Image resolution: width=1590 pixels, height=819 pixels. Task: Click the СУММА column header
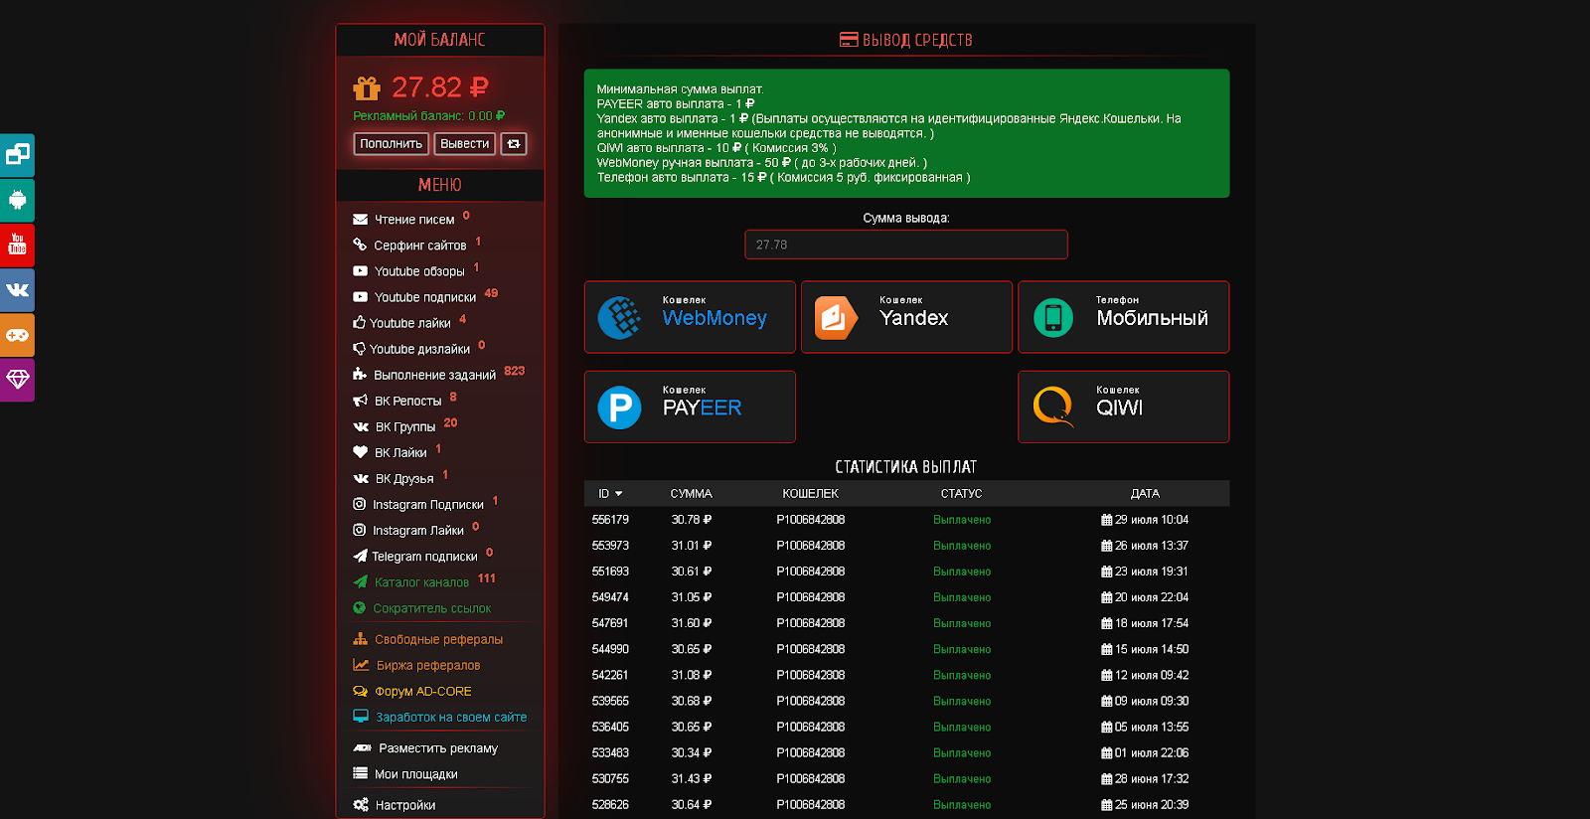[692, 494]
